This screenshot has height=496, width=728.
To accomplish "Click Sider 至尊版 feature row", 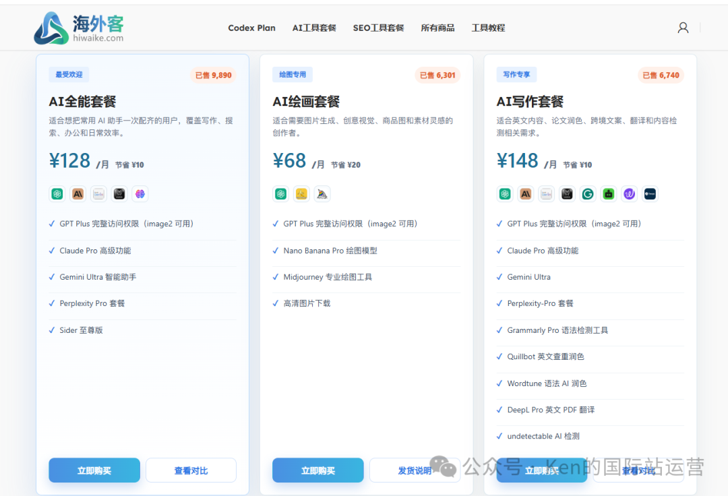I will (x=142, y=330).
